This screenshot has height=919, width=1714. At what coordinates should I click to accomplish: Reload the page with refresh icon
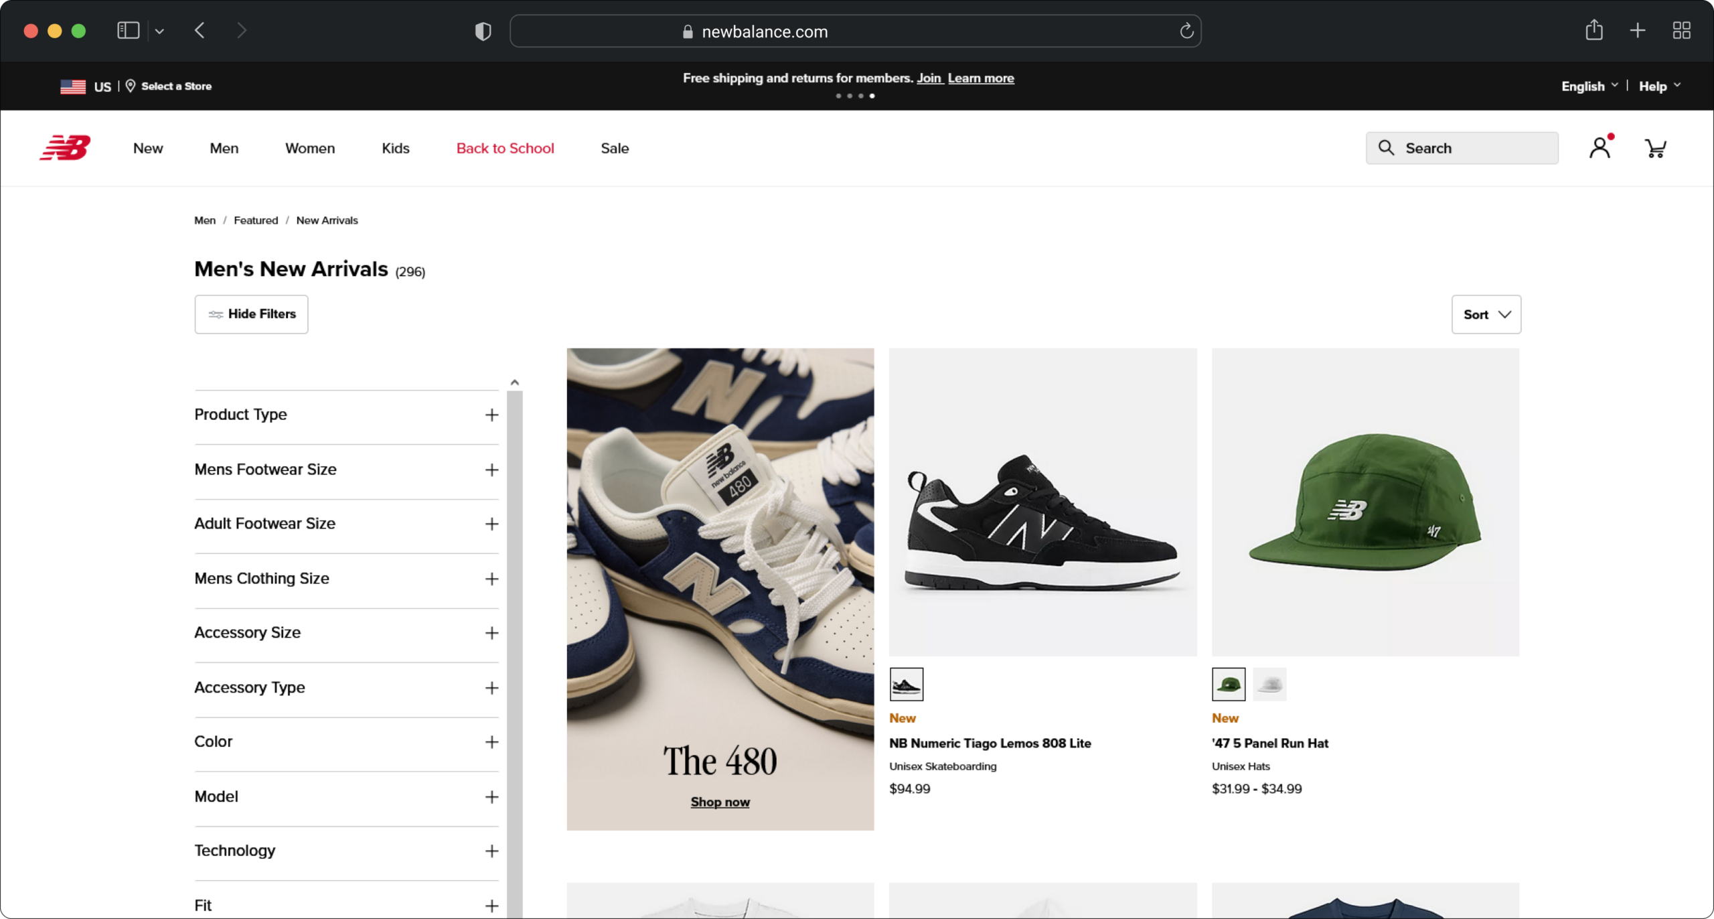[x=1186, y=31]
